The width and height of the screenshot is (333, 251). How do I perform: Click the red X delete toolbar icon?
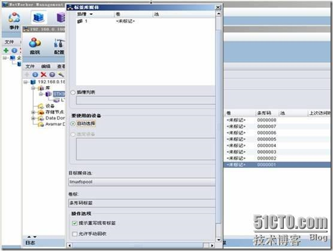(x=44, y=75)
